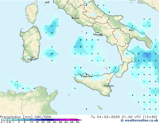Click the "0.1" legend scale value
The height and width of the screenshot is (123, 159).
(3, 122)
